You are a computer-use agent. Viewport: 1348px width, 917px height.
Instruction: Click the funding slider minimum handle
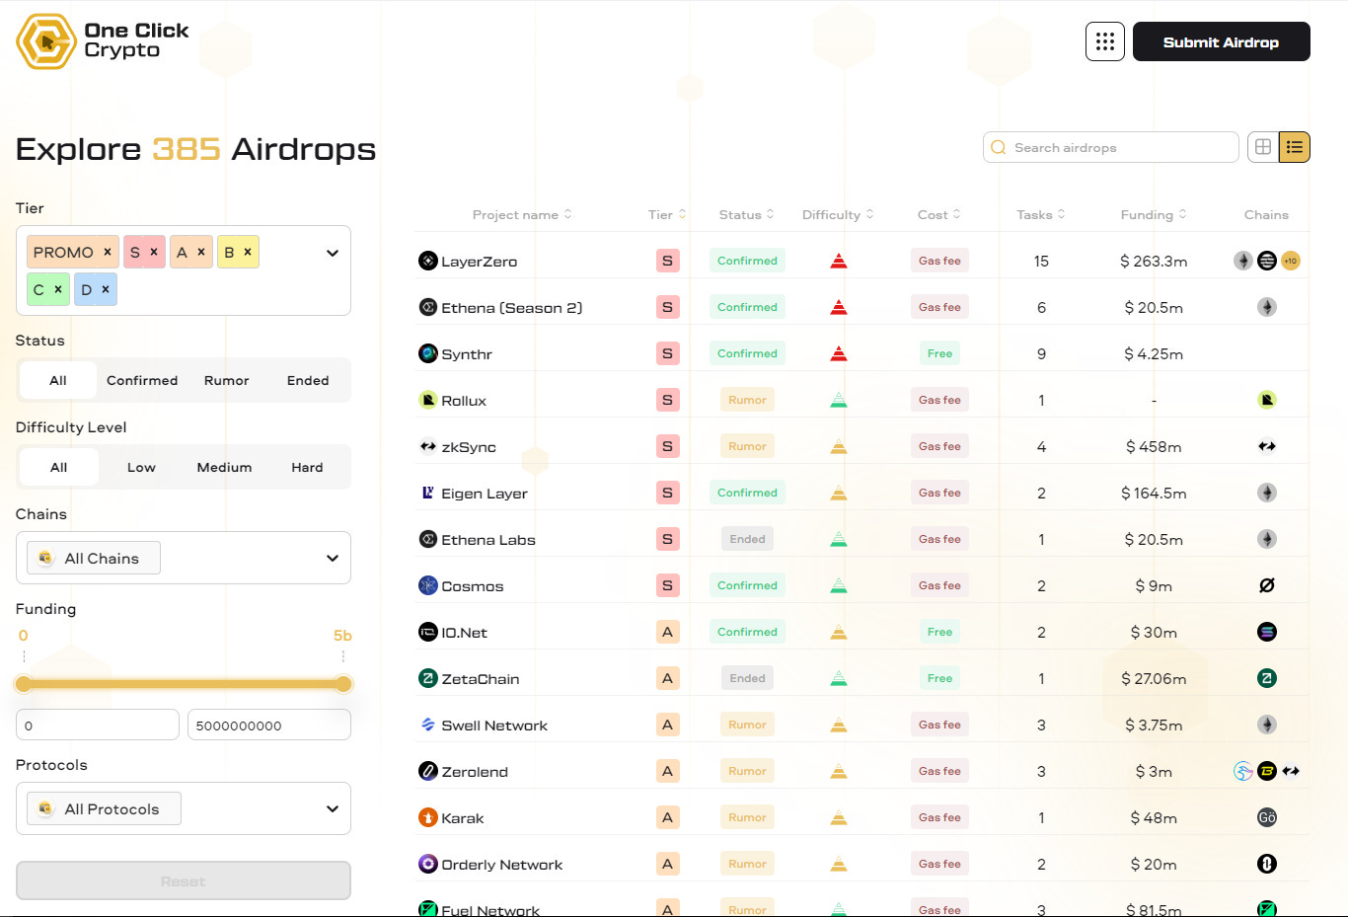(24, 684)
